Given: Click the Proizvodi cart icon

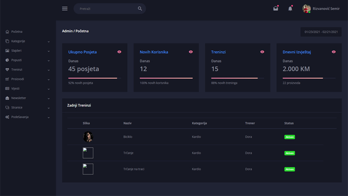Looking at the screenshot, I should click(x=7, y=79).
